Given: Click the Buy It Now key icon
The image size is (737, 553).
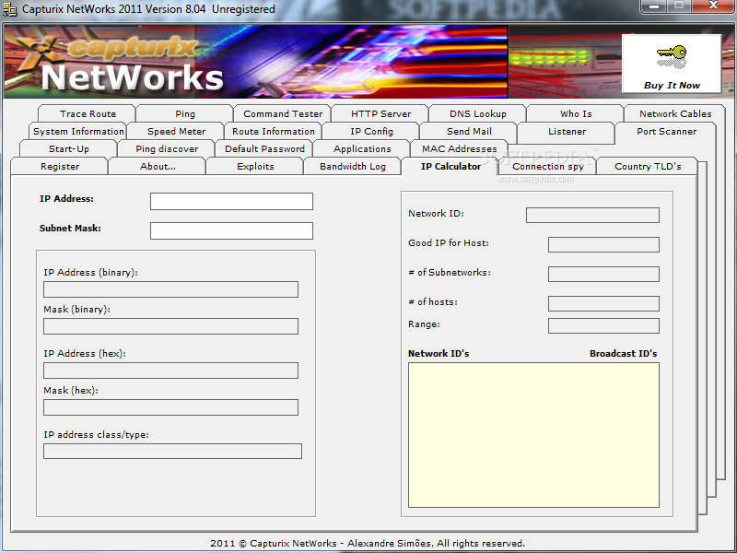Looking at the screenshot, I should pyautogui.click(x=672, y=57).
